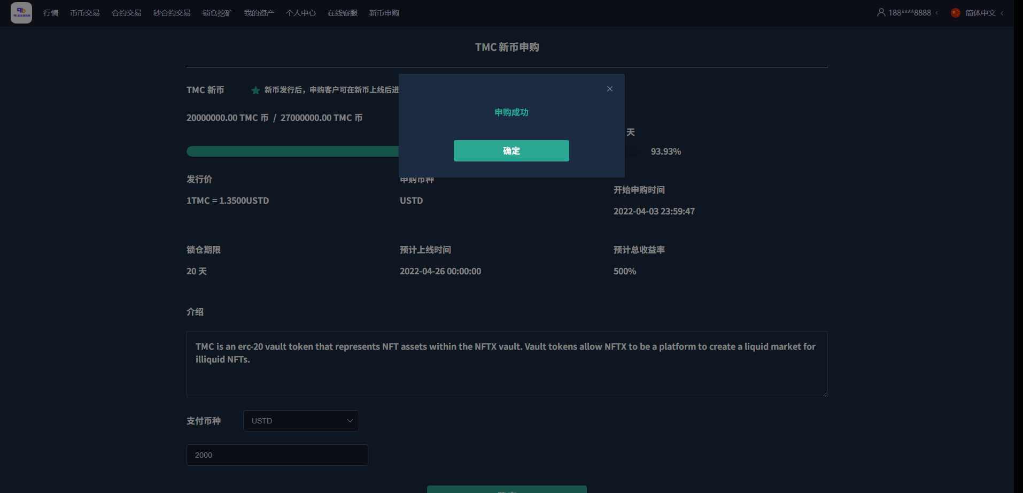Click the 500% expected yield value
This screenshot has height=493, width=1023.
coord(625,271)
